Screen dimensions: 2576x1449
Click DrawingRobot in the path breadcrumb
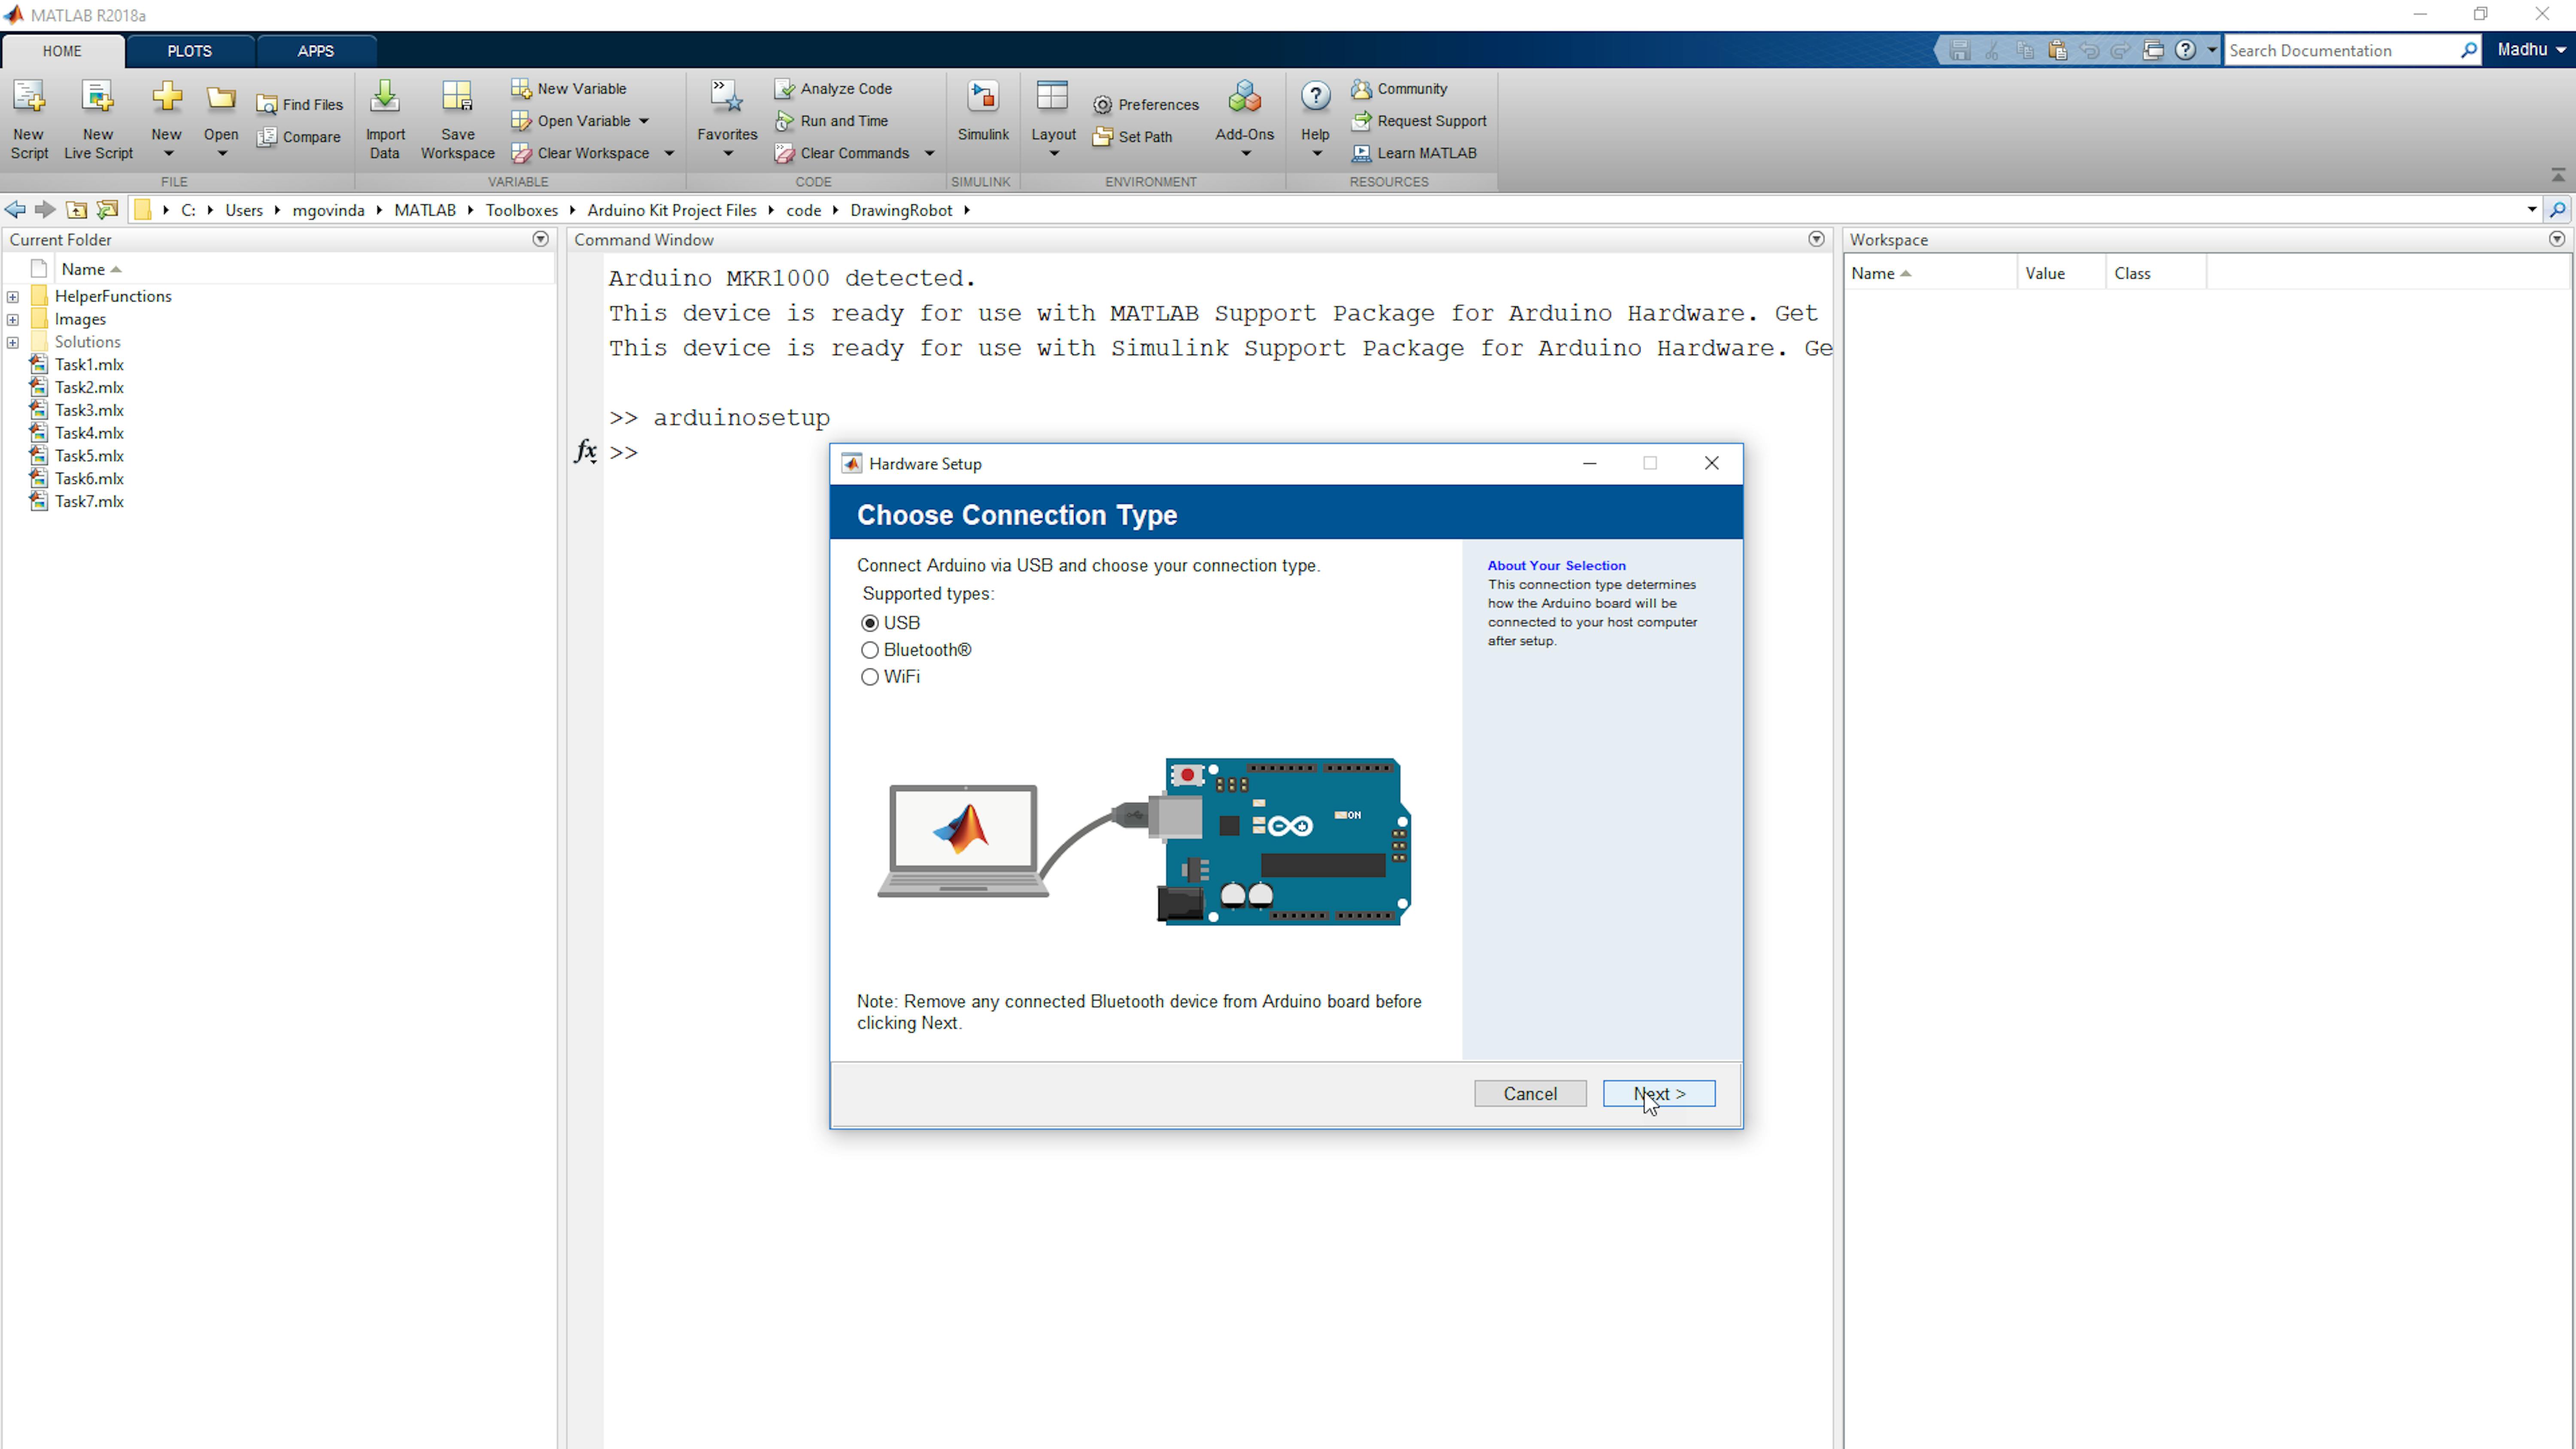click(x=901, y=210)
